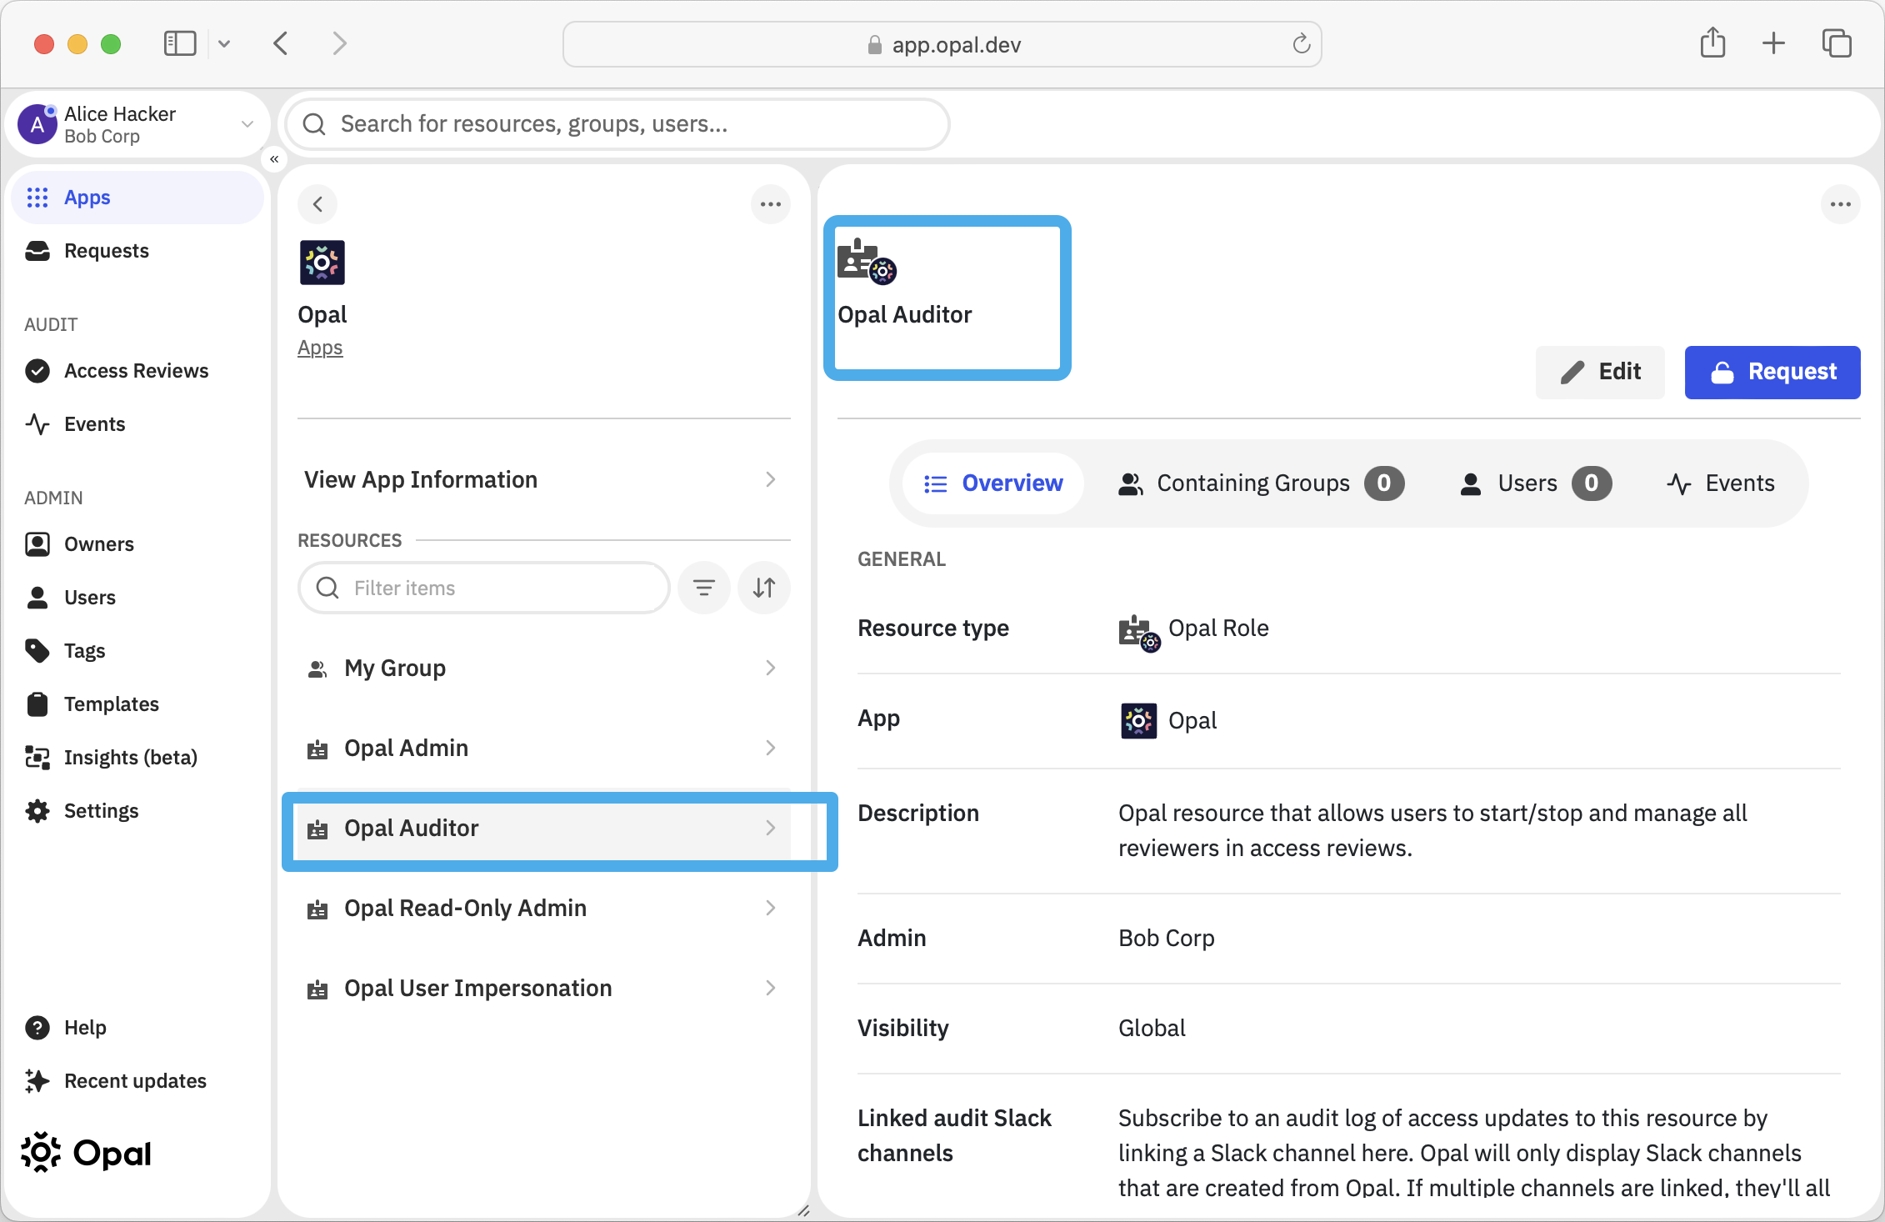The image size is (1885, 1222).
Task: Click the sort resources icon
Action: [x=764, y=588]
